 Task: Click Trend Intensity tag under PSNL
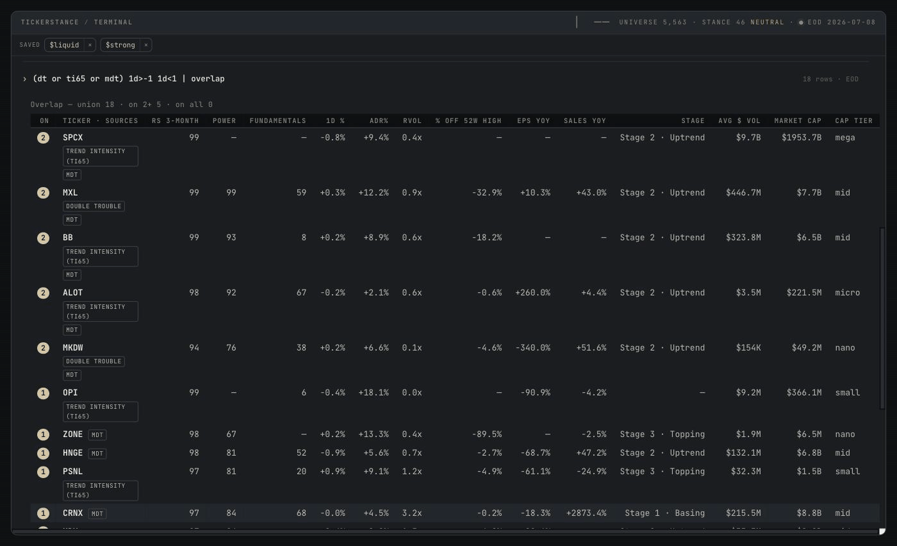tap(101, 490)
